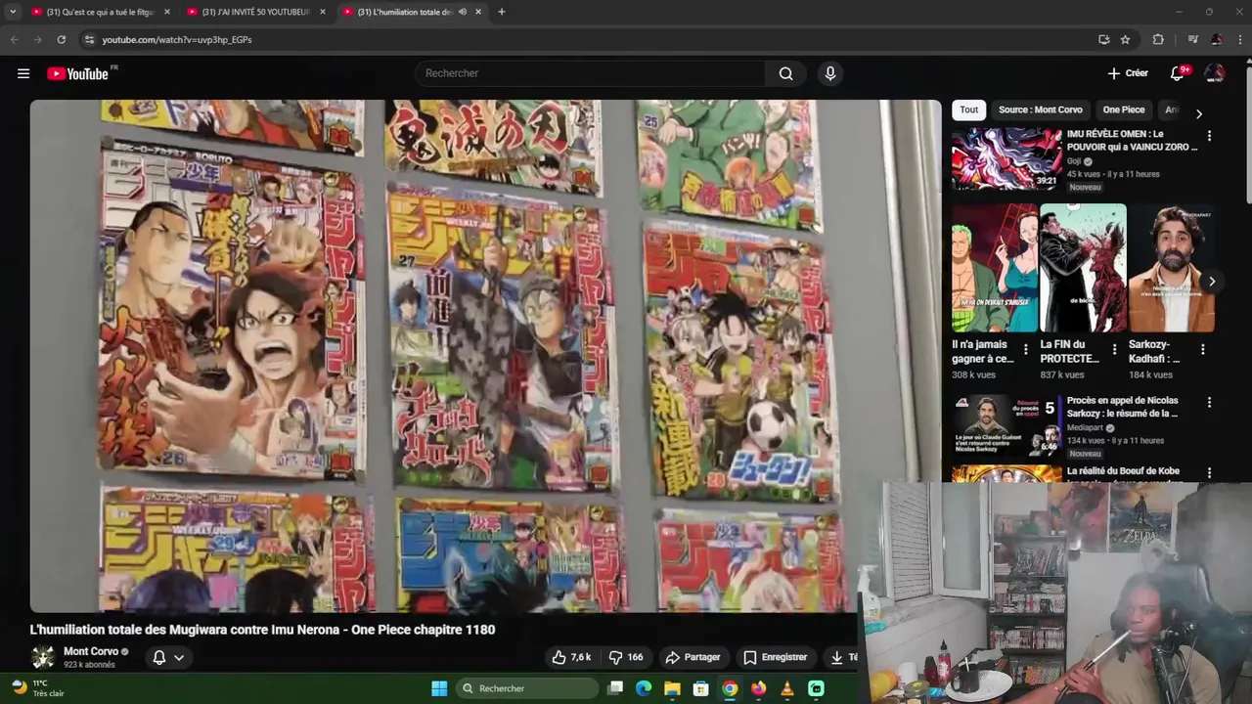
Task: Open options for 'La FIN du PROTECTE' short
Action: 1114,349
